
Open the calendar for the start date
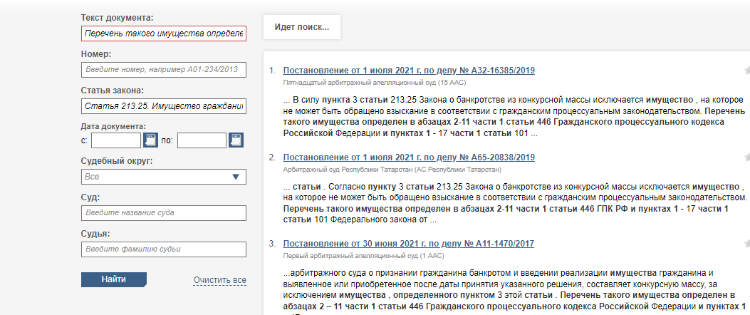[151, 140]
